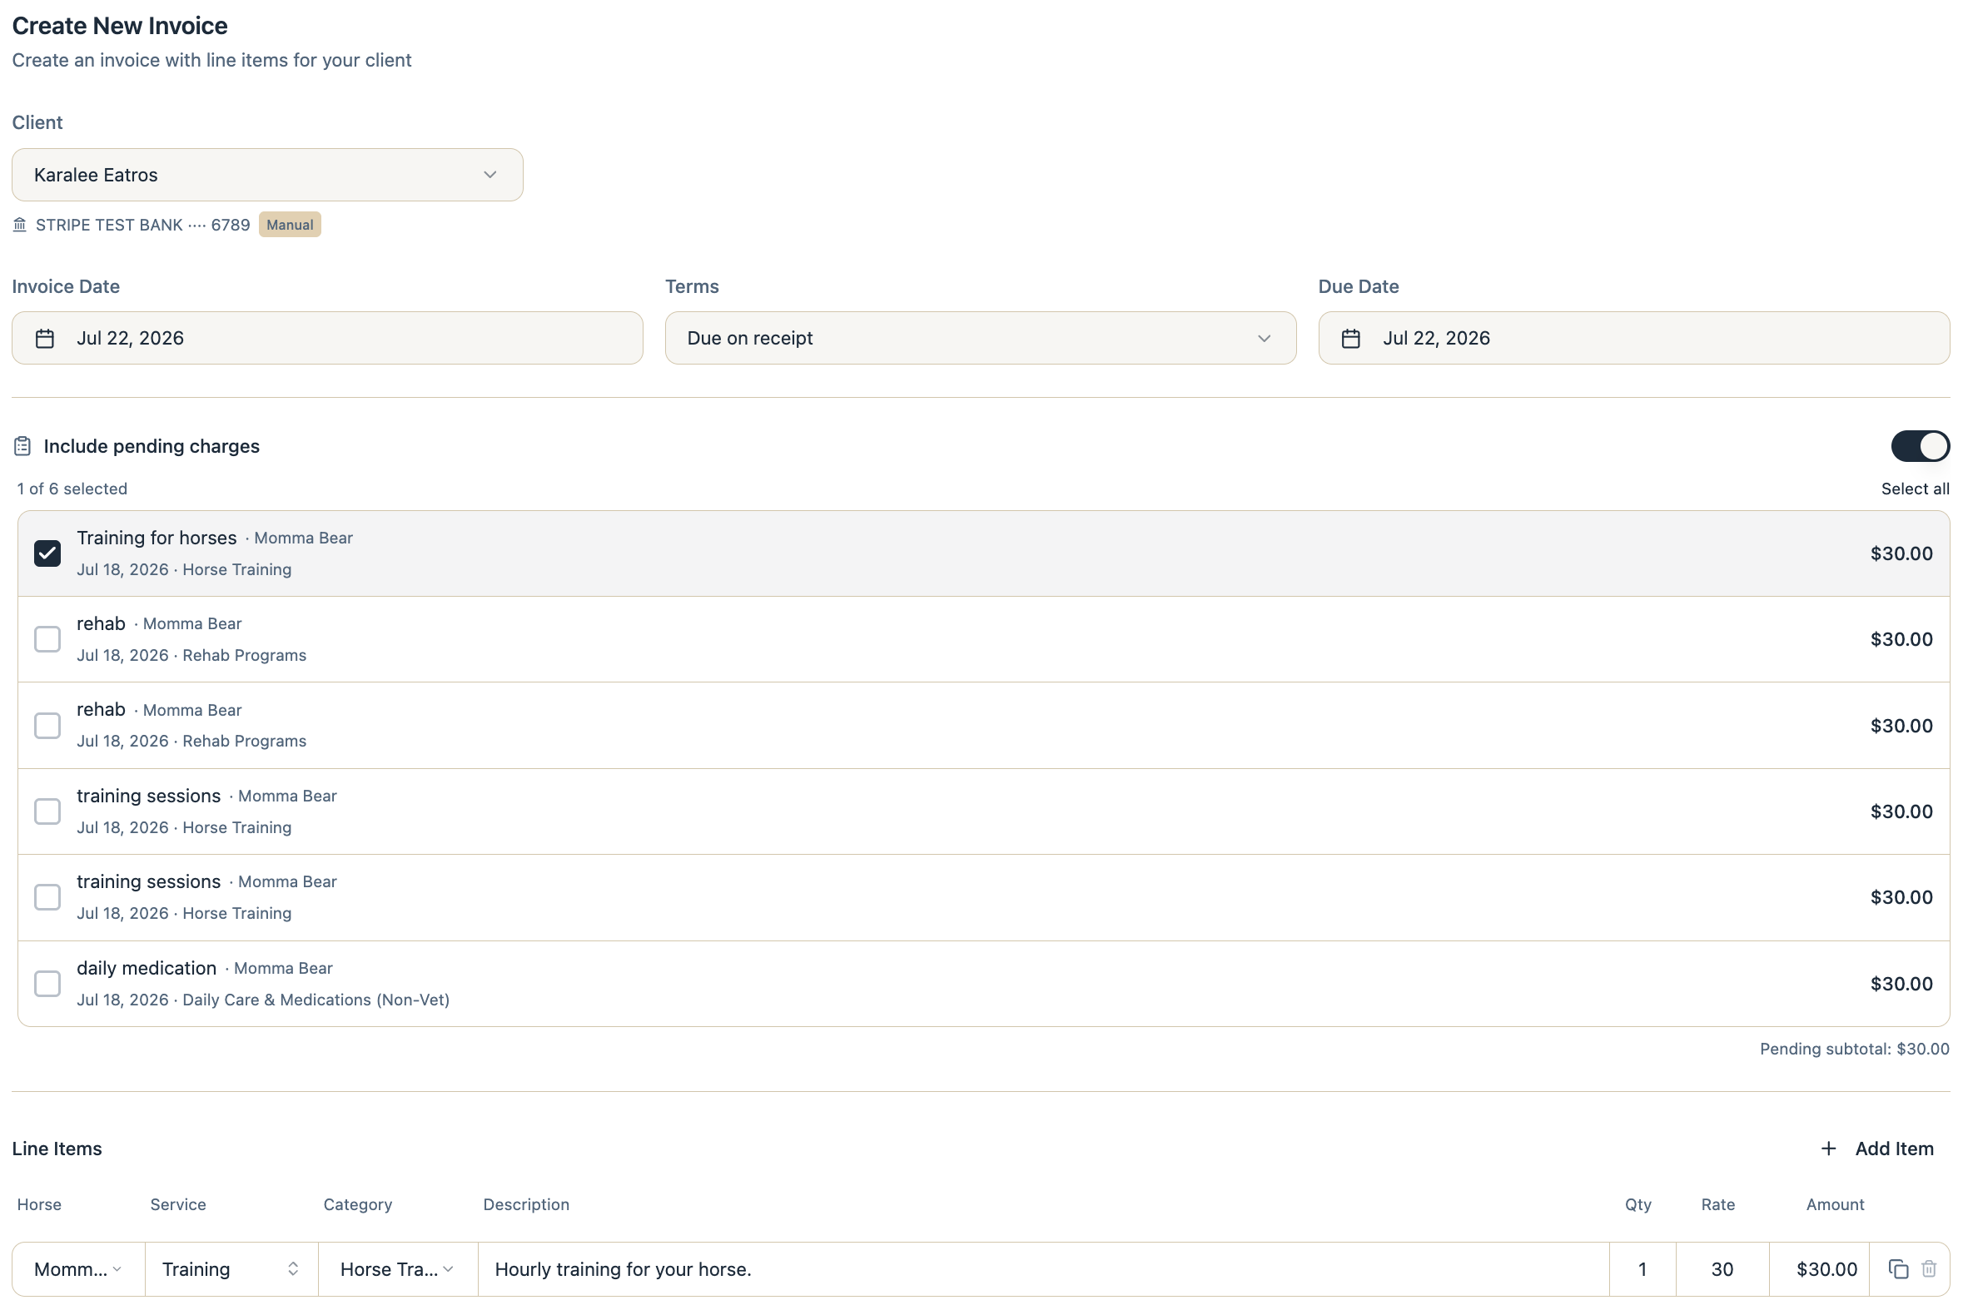Viewport: 1963px width, 1315px height.
Task: Check the second training sessions checkbox
Action: pos(47,897)
